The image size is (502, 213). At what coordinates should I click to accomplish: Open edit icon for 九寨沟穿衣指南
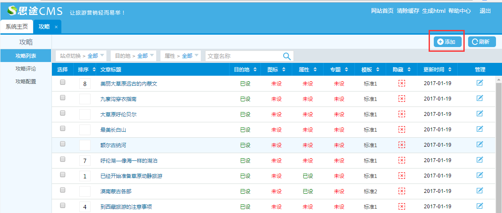coord(480,98)
